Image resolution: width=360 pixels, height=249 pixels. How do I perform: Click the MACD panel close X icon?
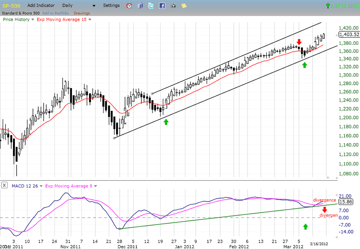click(x=4, y=185)
